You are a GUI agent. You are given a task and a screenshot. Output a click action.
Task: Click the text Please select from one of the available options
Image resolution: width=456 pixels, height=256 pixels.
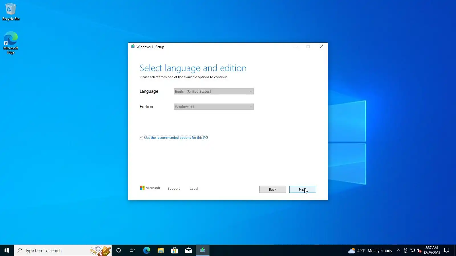184,77
